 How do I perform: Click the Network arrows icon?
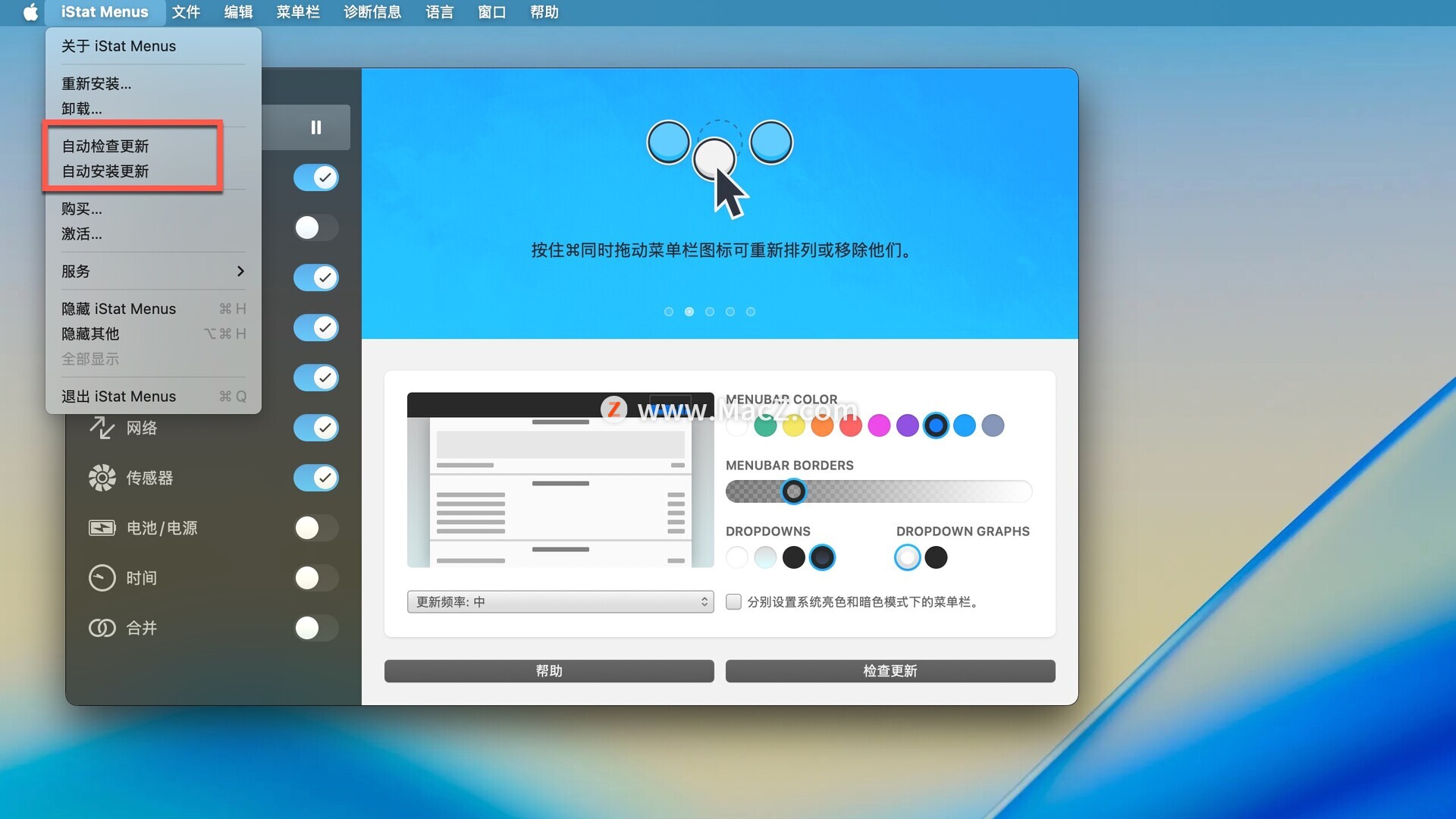(102, 428)
